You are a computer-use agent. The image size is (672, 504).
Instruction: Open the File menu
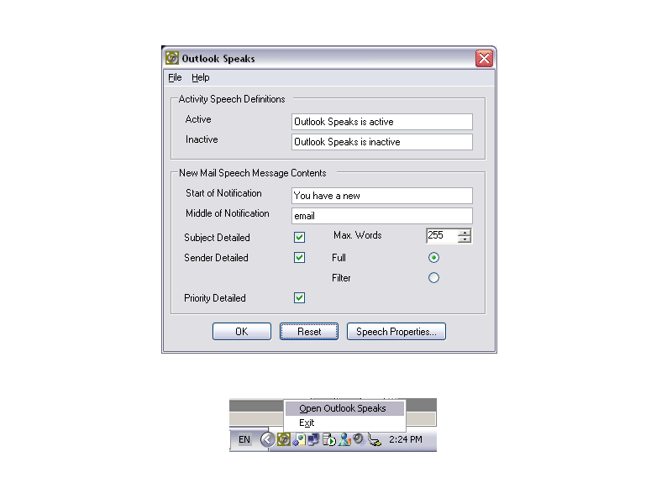(x=175, y=77)
